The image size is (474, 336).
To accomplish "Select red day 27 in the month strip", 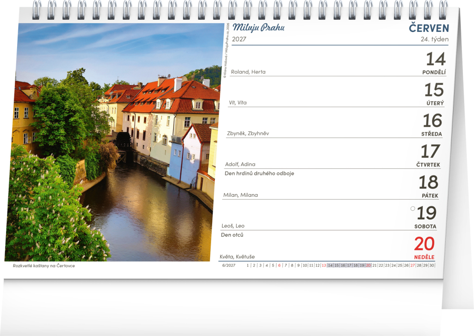I will [412, 265].
